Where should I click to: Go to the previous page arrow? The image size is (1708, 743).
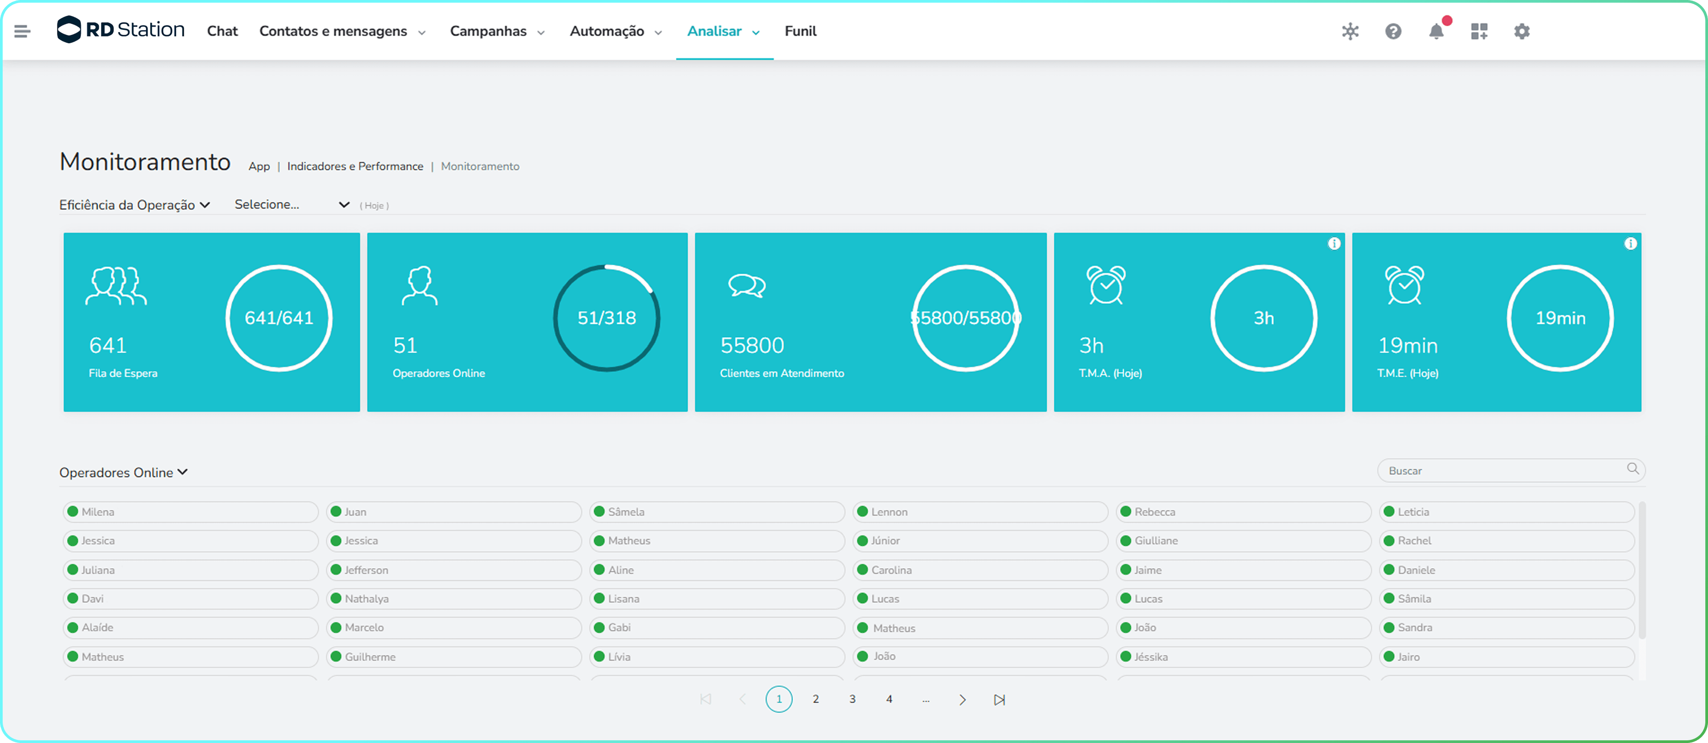[x=743, y=699]
